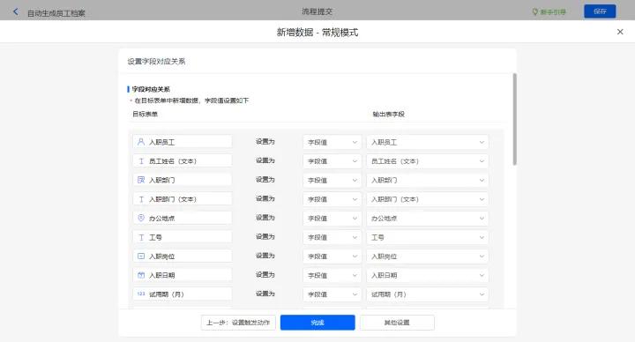Expand source field dropdown showing 入职岗位

click(428, 256)
